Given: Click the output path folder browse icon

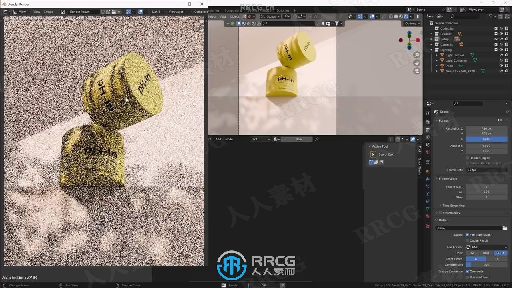Looking at the screenshot, I should (505, 228).
